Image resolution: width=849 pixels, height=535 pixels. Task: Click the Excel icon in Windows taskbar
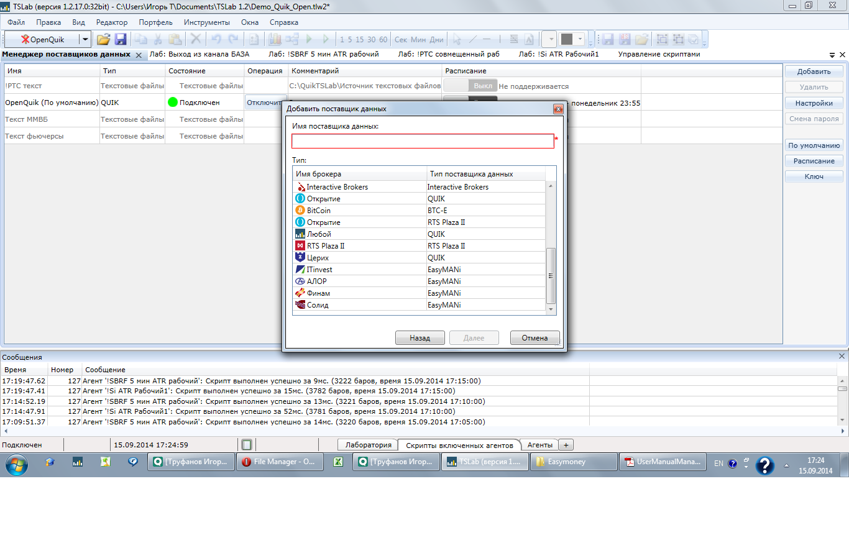339,462
